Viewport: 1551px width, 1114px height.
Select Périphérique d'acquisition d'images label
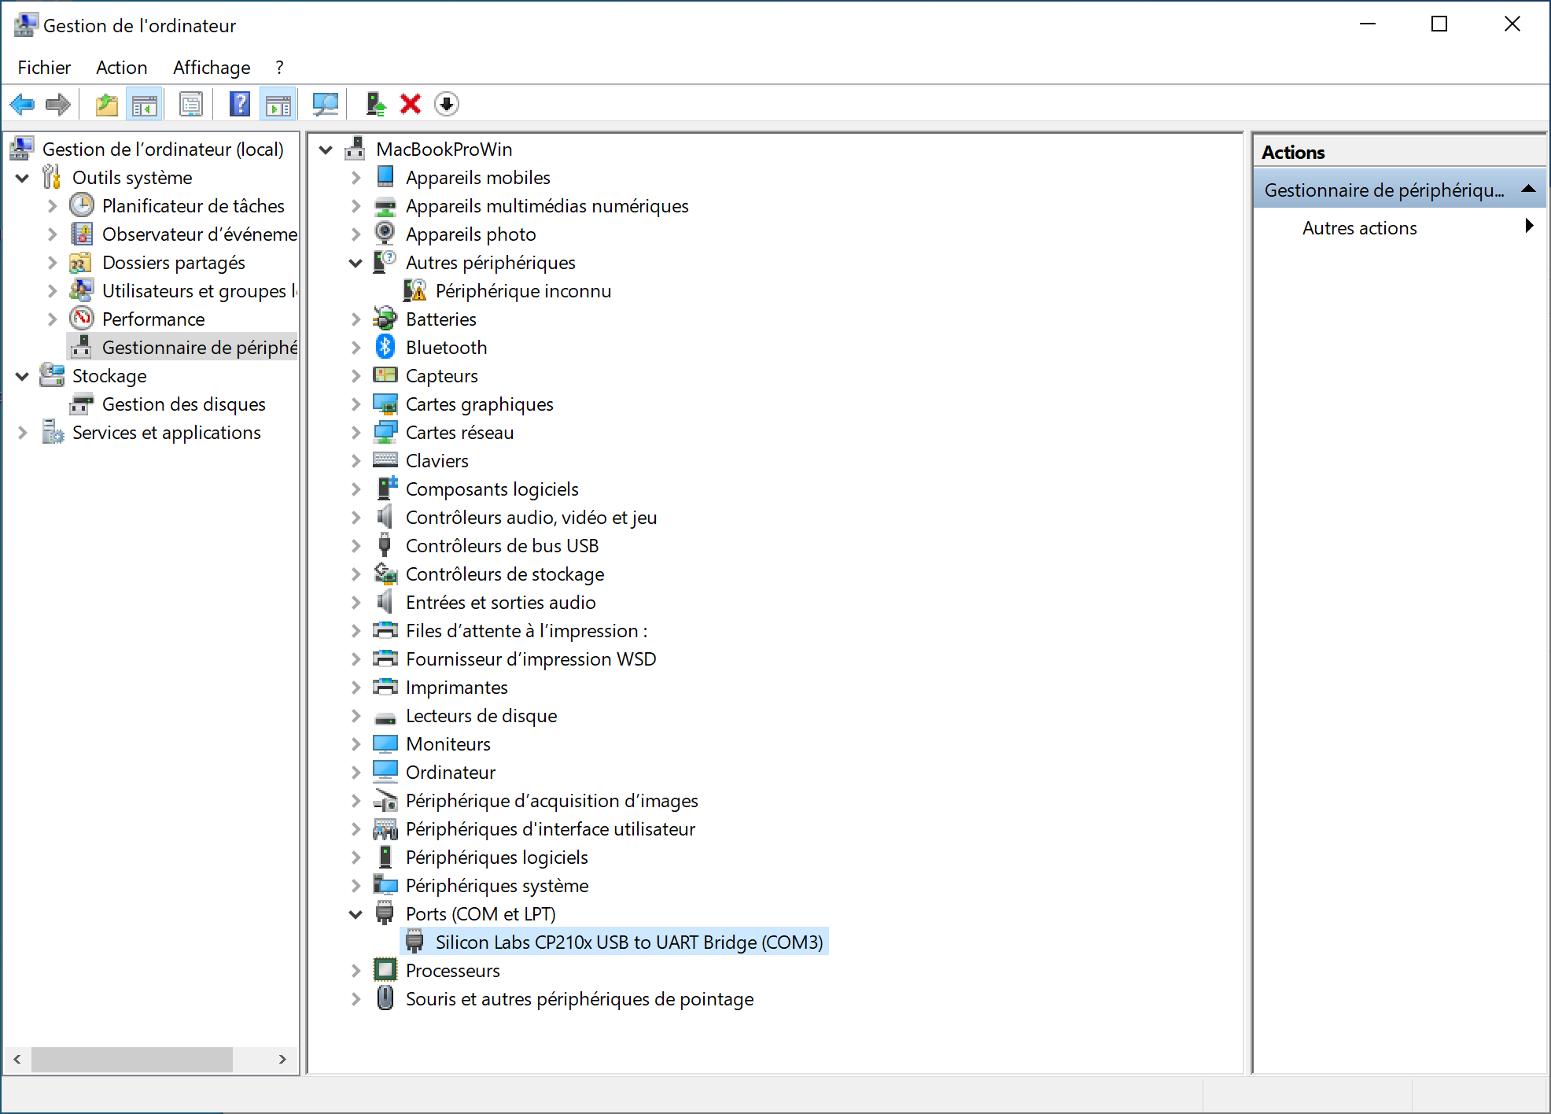point(551,800)
